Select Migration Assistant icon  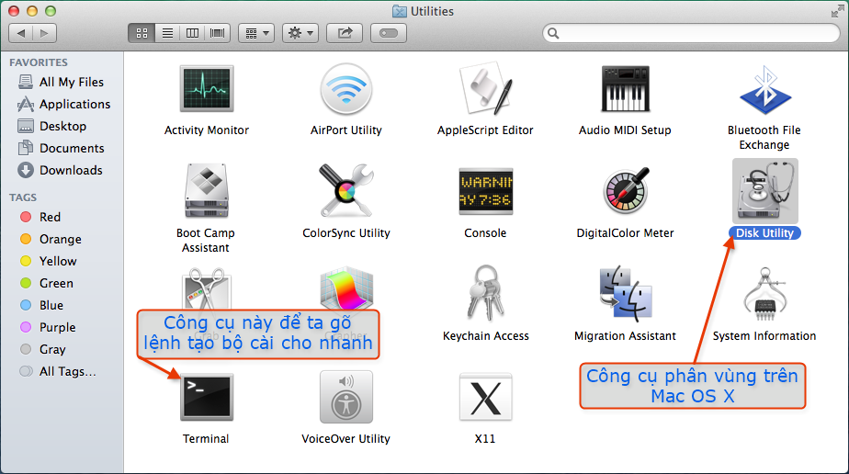tap(626, 293)
